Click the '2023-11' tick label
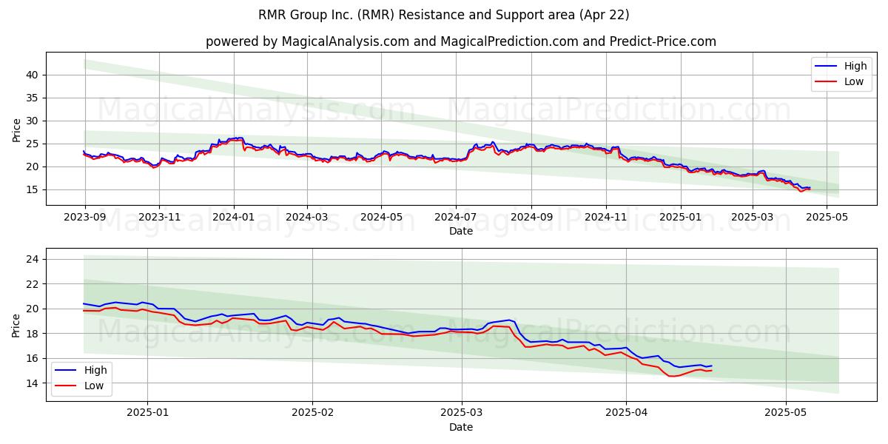Screen dimensions: 888x444 pyautogui.click(x=159, y=216)
